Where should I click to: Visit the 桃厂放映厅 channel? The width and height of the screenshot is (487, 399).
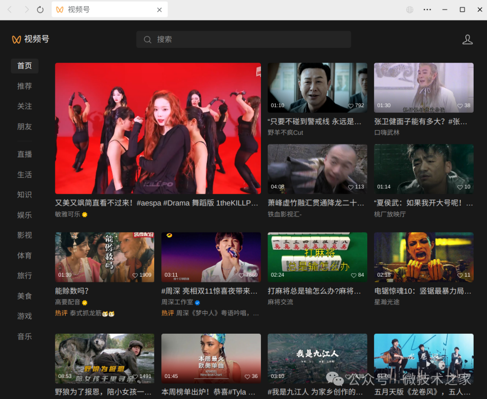point(390,214)
